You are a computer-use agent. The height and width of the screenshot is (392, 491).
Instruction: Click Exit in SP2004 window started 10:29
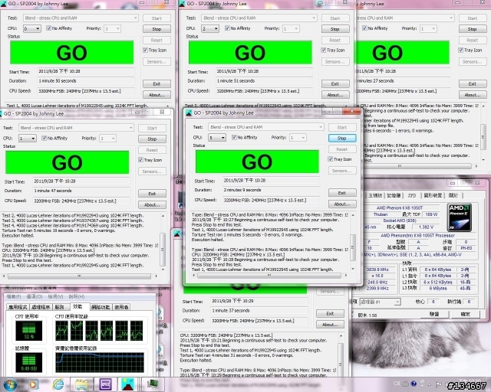pos(330,314)
